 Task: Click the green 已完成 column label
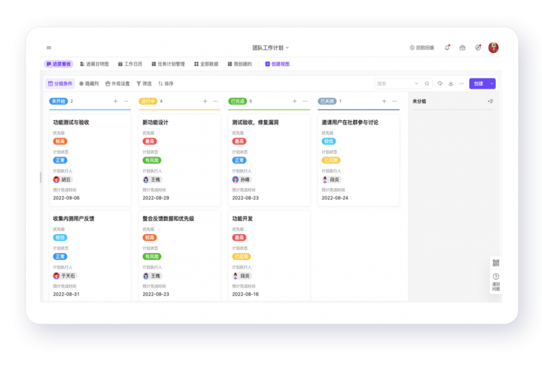[237, 101]
